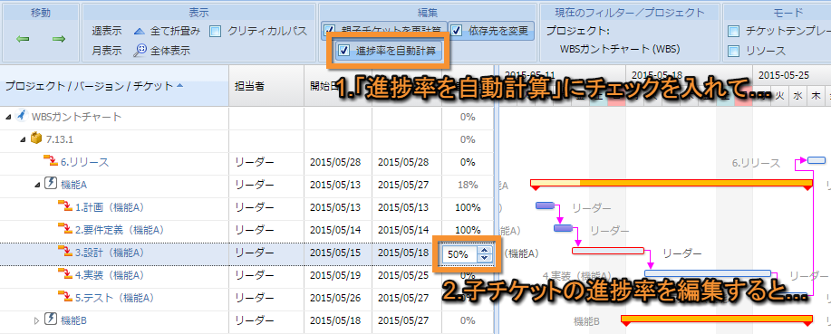Click the 全体表示 magnifier icon
Viewport: 831px width, 334px height.
click(140, 51)
